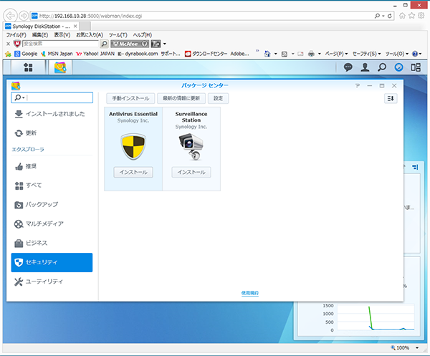Click the DSM search magnifier icon
Screen dimensions: 430x356
pyautogui.click(x=382, y=67)
